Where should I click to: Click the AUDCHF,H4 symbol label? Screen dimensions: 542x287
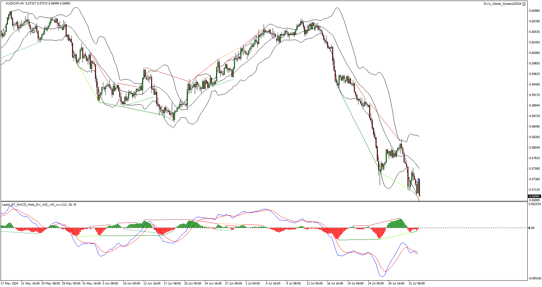pos(15,4)
